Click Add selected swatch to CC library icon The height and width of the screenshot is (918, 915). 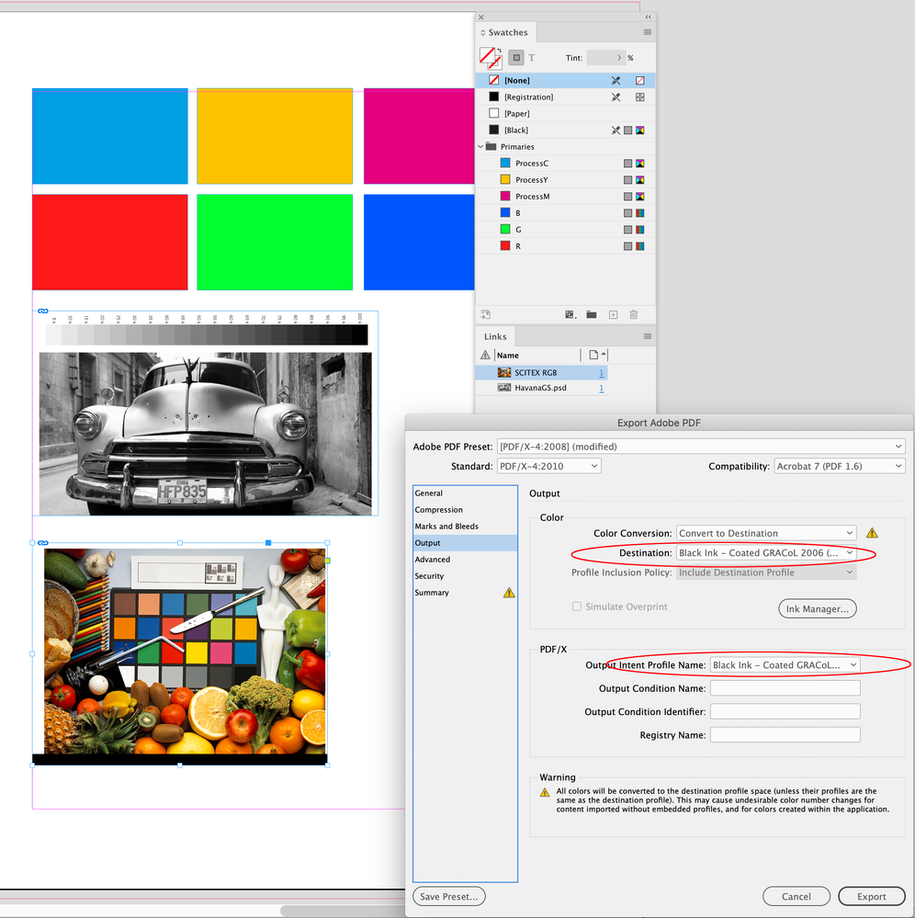(x=485, y=314)
